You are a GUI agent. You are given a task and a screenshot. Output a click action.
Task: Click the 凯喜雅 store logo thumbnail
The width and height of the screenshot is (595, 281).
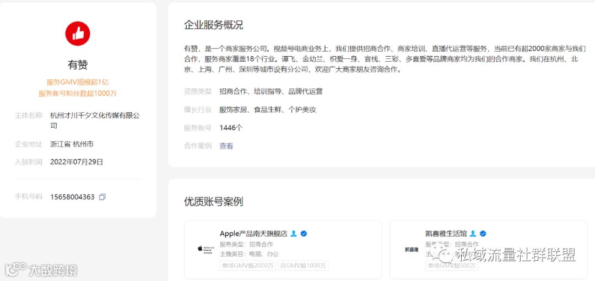coord(412,249)
